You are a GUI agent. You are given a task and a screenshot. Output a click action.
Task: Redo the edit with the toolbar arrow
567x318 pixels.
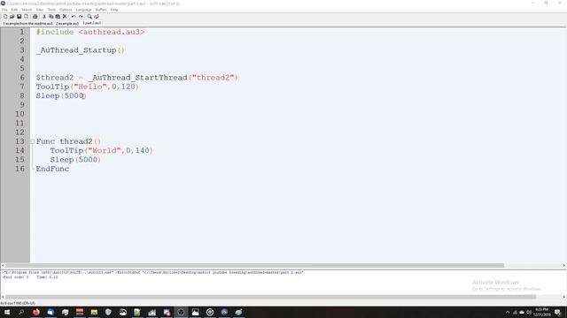coord(81,17)
